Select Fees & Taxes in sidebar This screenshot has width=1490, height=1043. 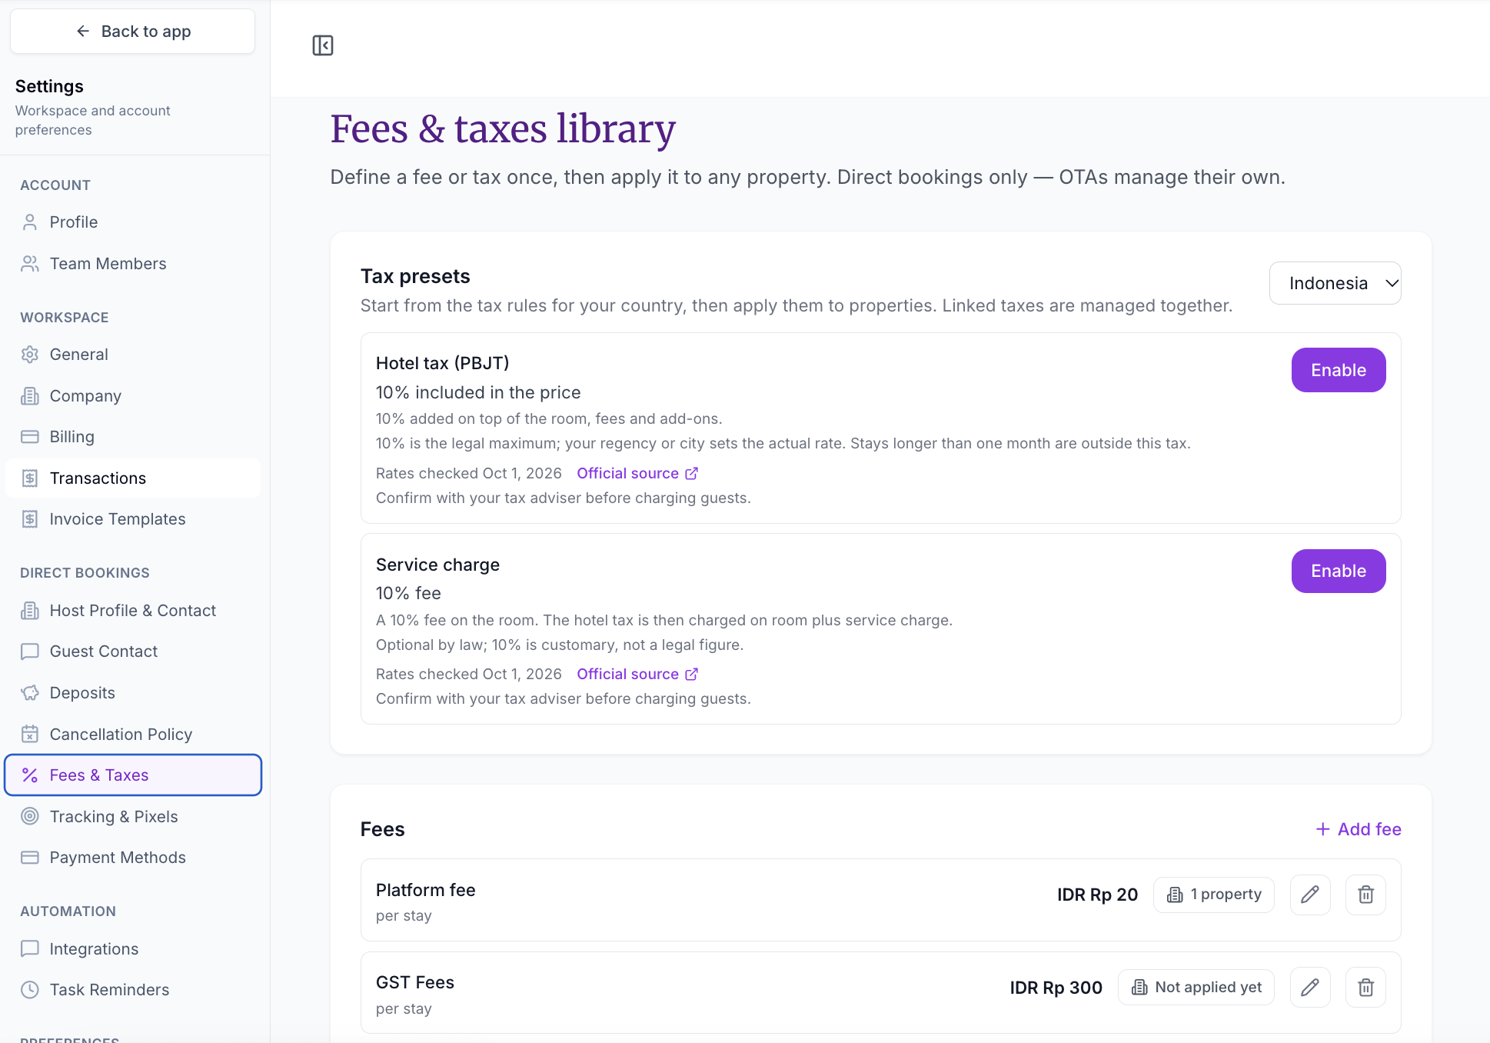coord(133,775)
